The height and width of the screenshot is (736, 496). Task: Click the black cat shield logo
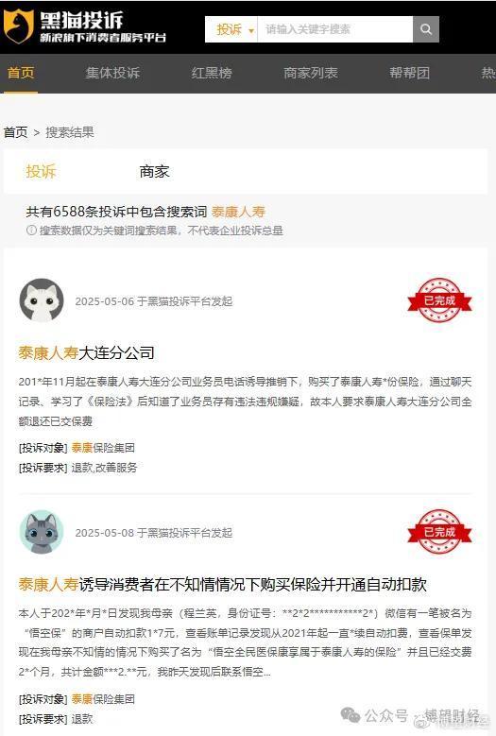tap(18, 26)
